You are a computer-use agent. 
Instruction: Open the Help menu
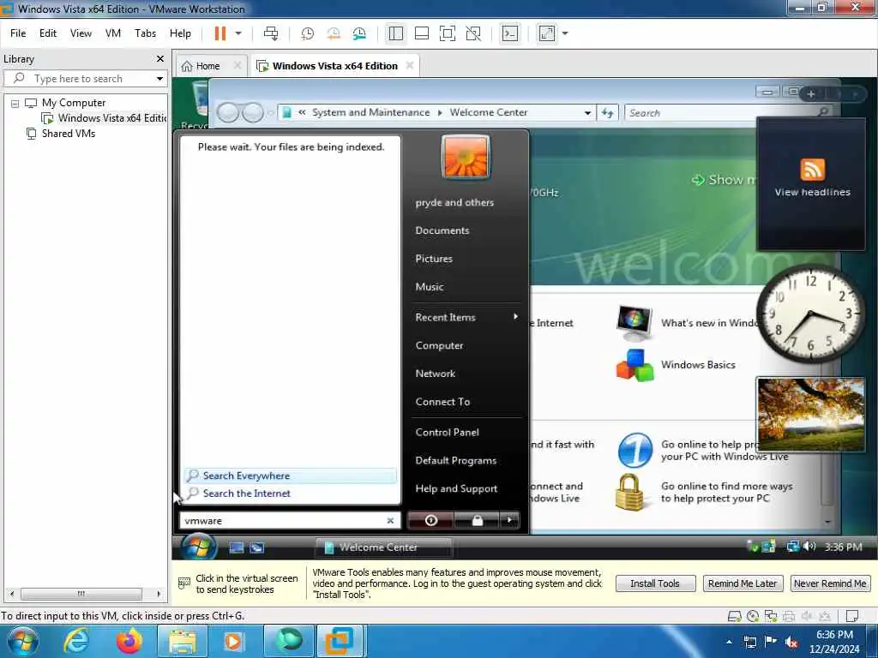point(180,33)
